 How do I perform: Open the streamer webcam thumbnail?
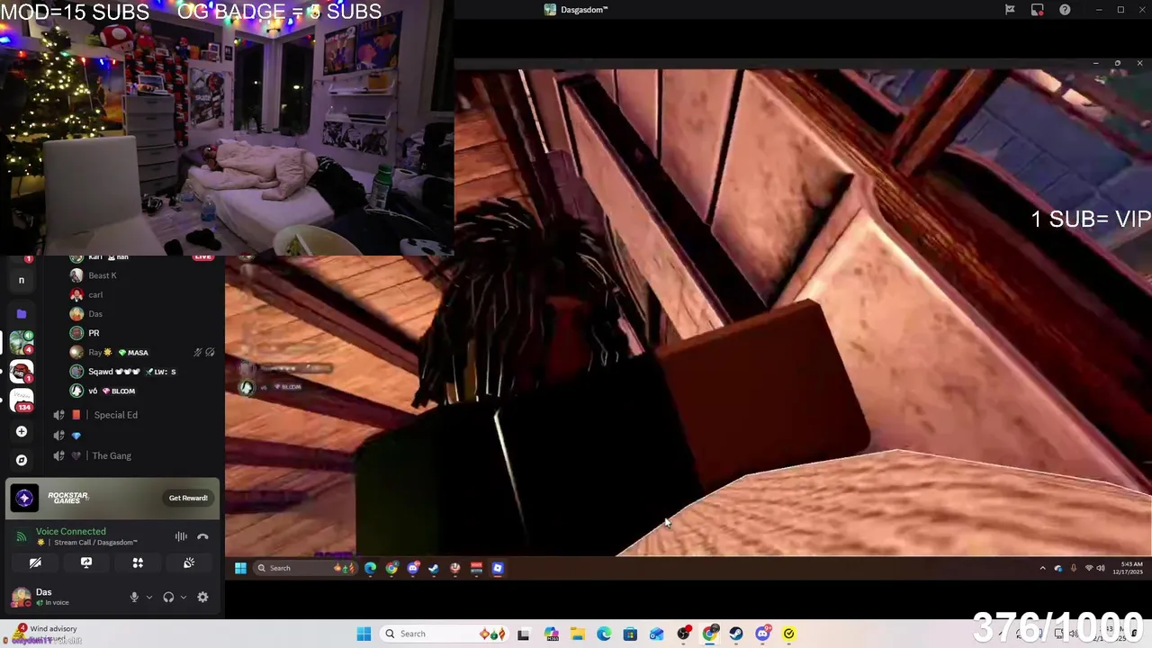[227, 128]
